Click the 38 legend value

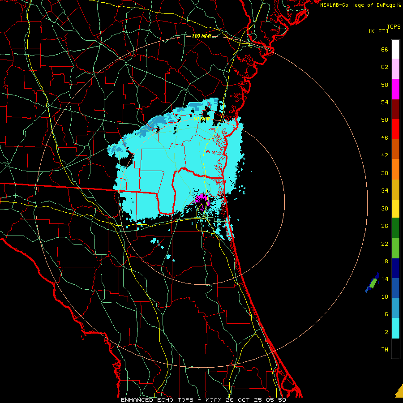coord(385,173)
